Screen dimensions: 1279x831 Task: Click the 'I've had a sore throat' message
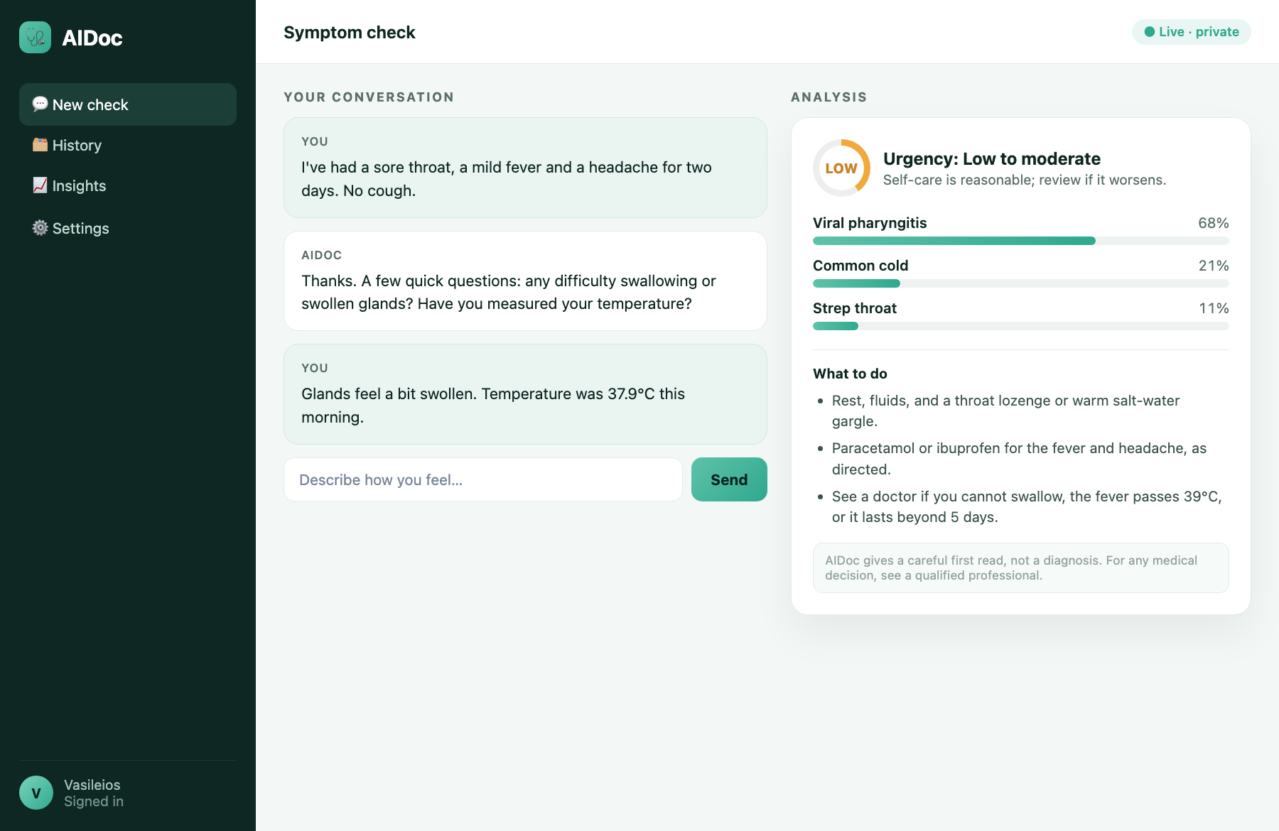[x=526, y=168]
